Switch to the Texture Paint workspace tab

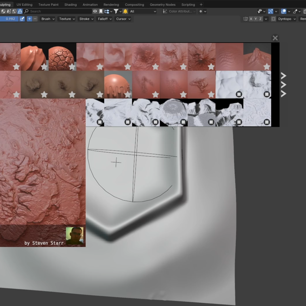(x=48, y=5)
